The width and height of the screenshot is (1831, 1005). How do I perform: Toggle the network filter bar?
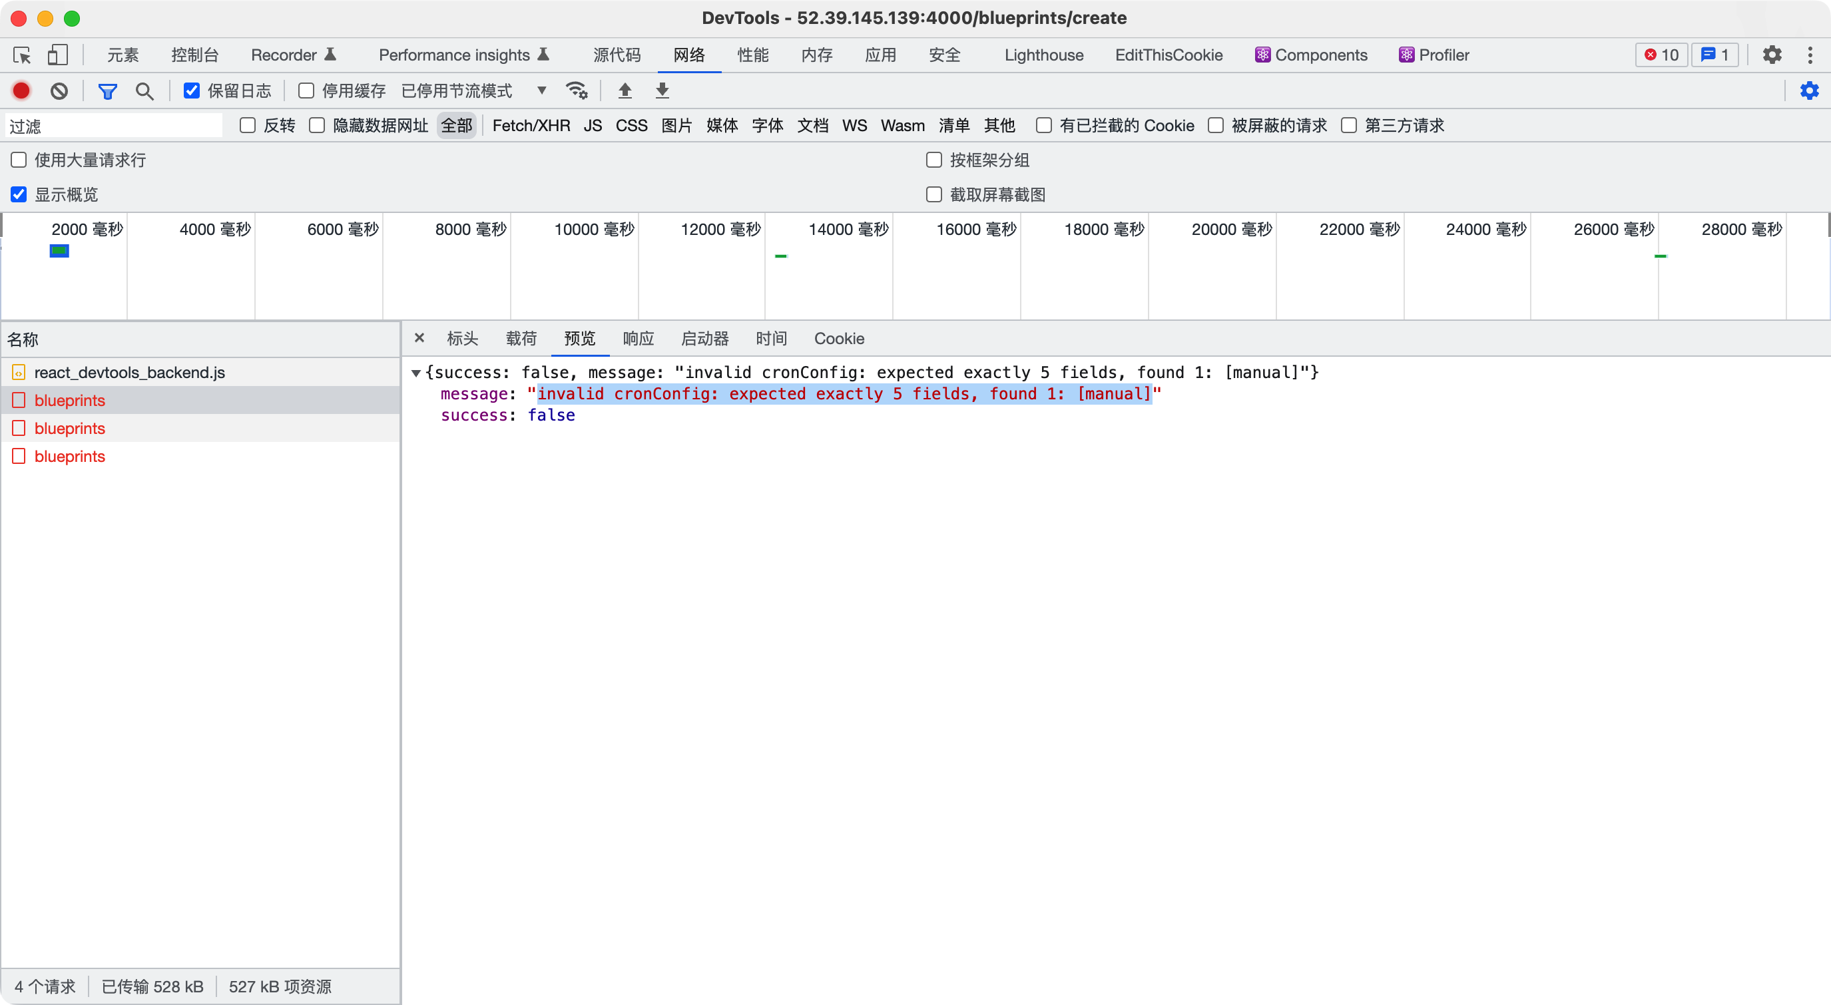pyautogui.click(x=107, y=91)
